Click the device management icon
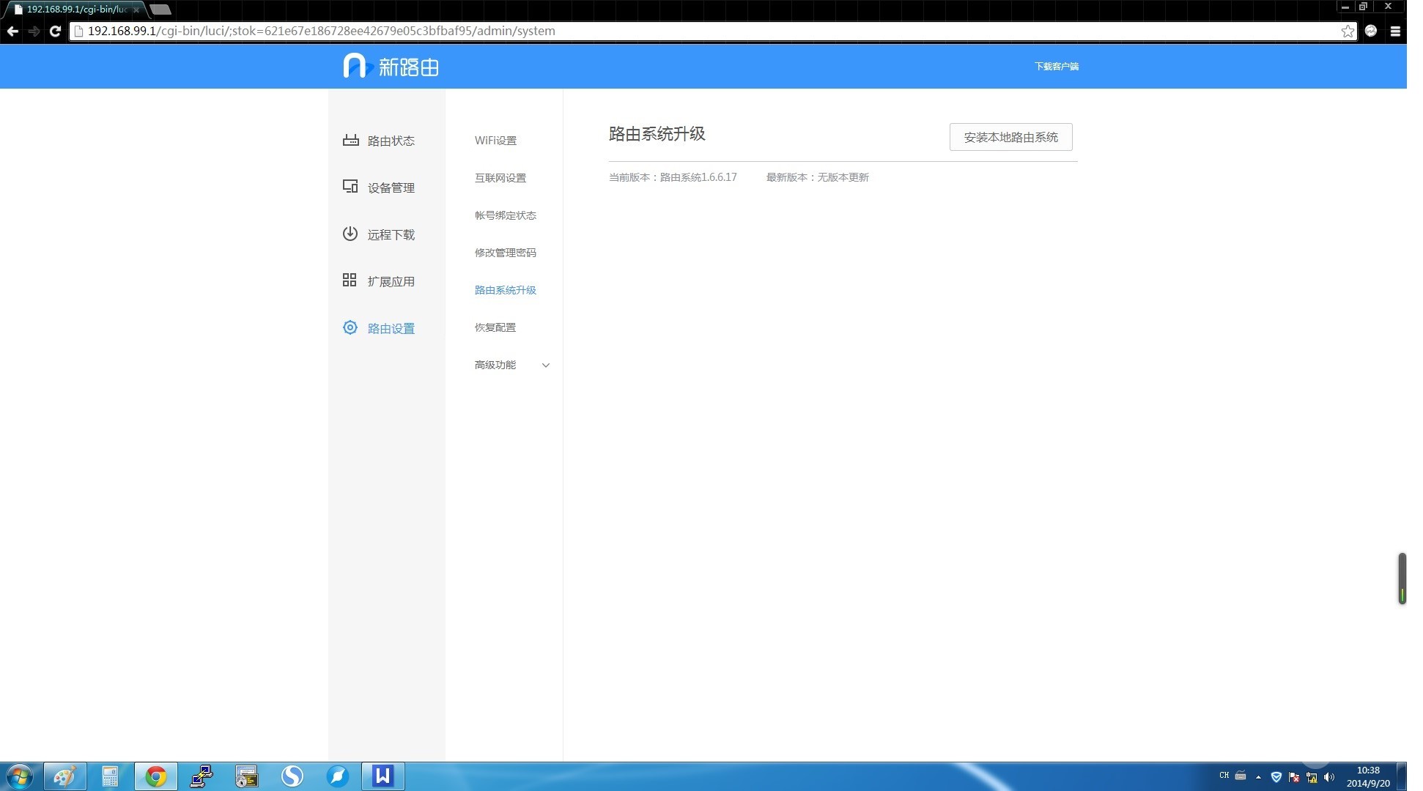This screenshot has height=791, width=1423. tap(350, 187)
